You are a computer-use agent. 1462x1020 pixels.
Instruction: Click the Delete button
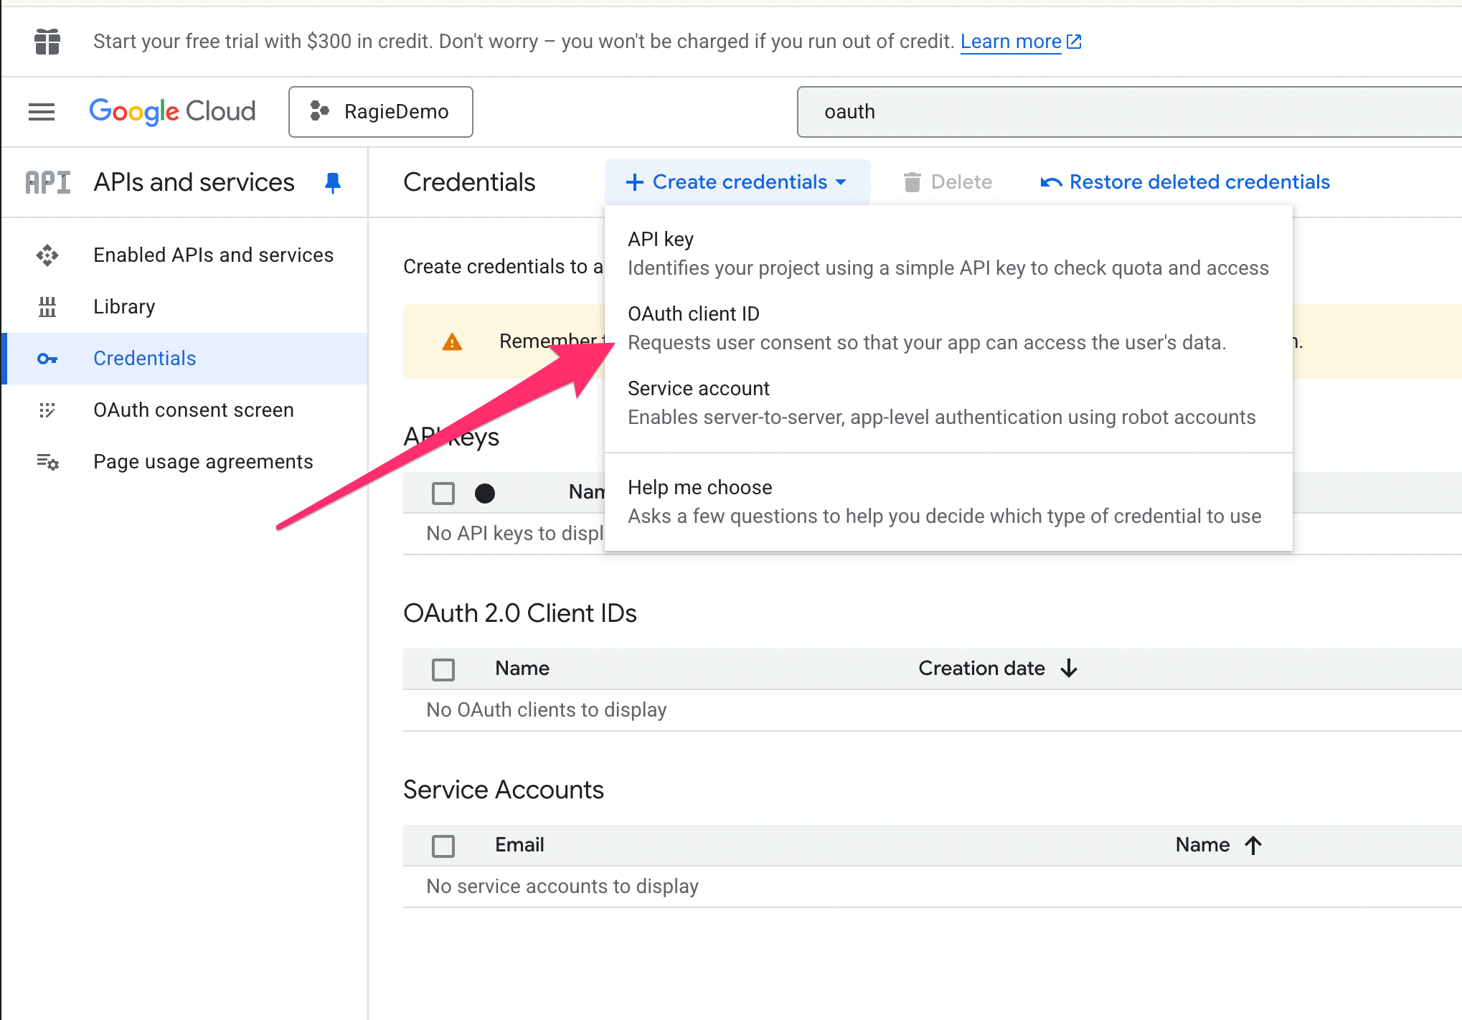coord(947,182)
